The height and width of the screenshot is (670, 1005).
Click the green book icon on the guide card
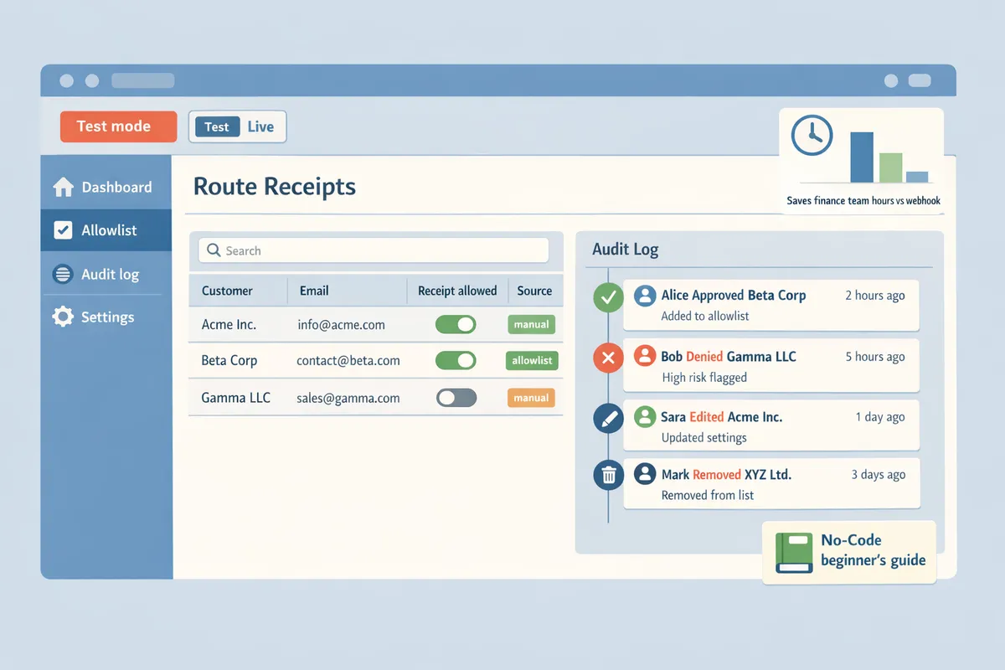(x=795, y=552)
